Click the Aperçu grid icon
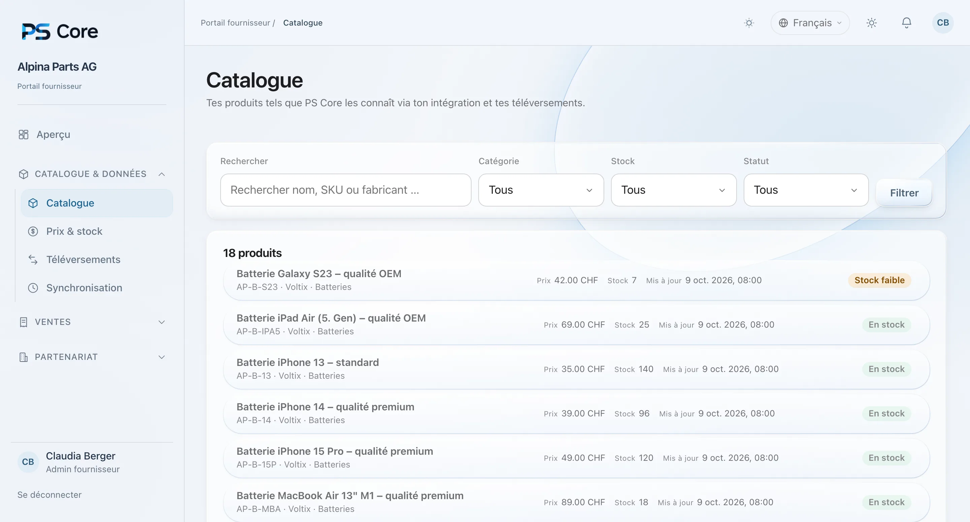 pos(23,135)
